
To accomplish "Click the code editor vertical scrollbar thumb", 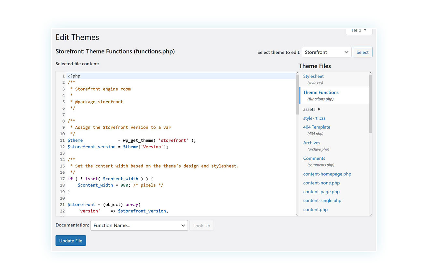I will pos(297,95).
